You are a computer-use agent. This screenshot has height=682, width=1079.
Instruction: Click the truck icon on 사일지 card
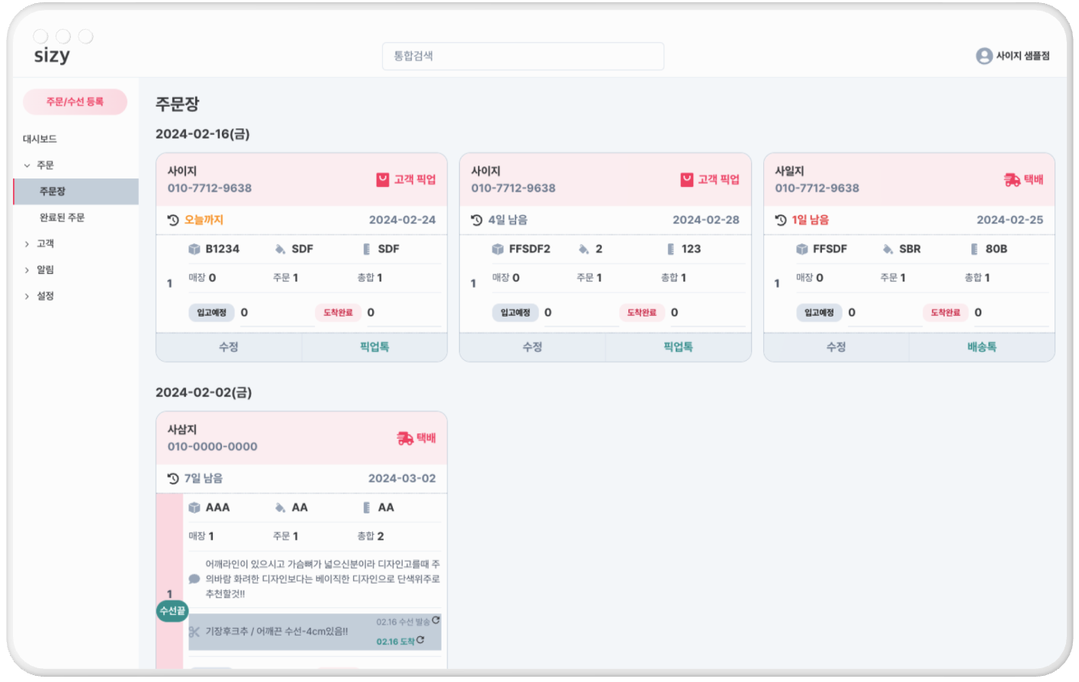[1012, 179]
